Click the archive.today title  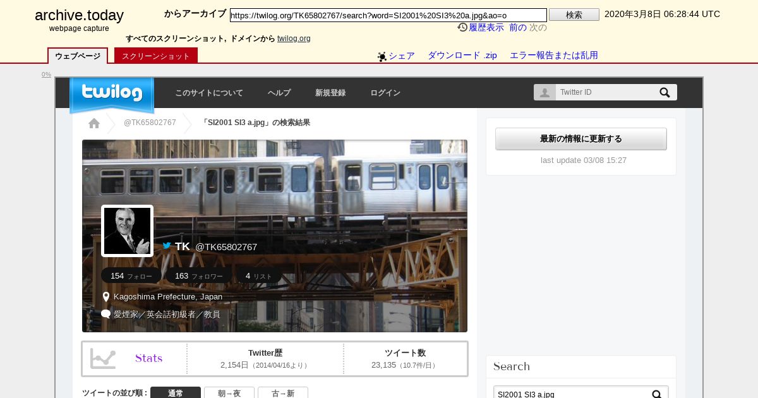click(79, 16)
